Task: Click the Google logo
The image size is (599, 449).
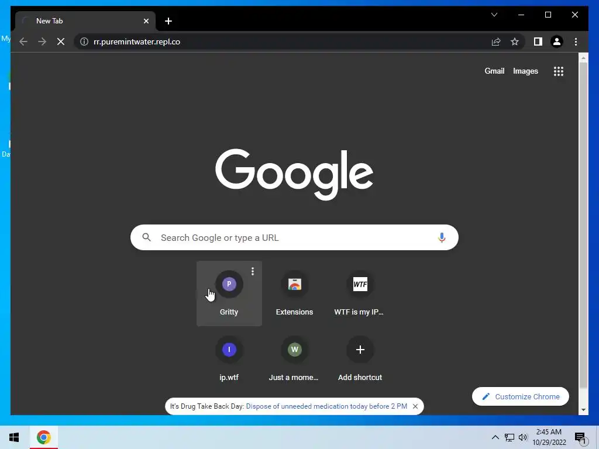Action: [x=294, y=174]
